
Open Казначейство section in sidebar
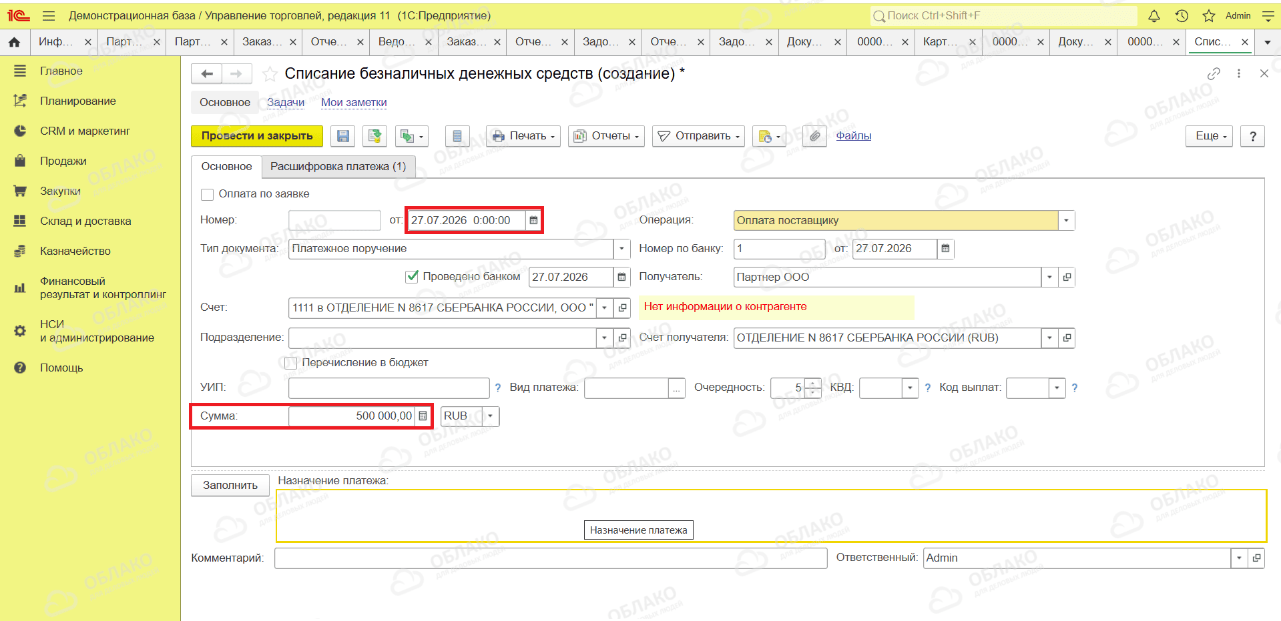75,251
